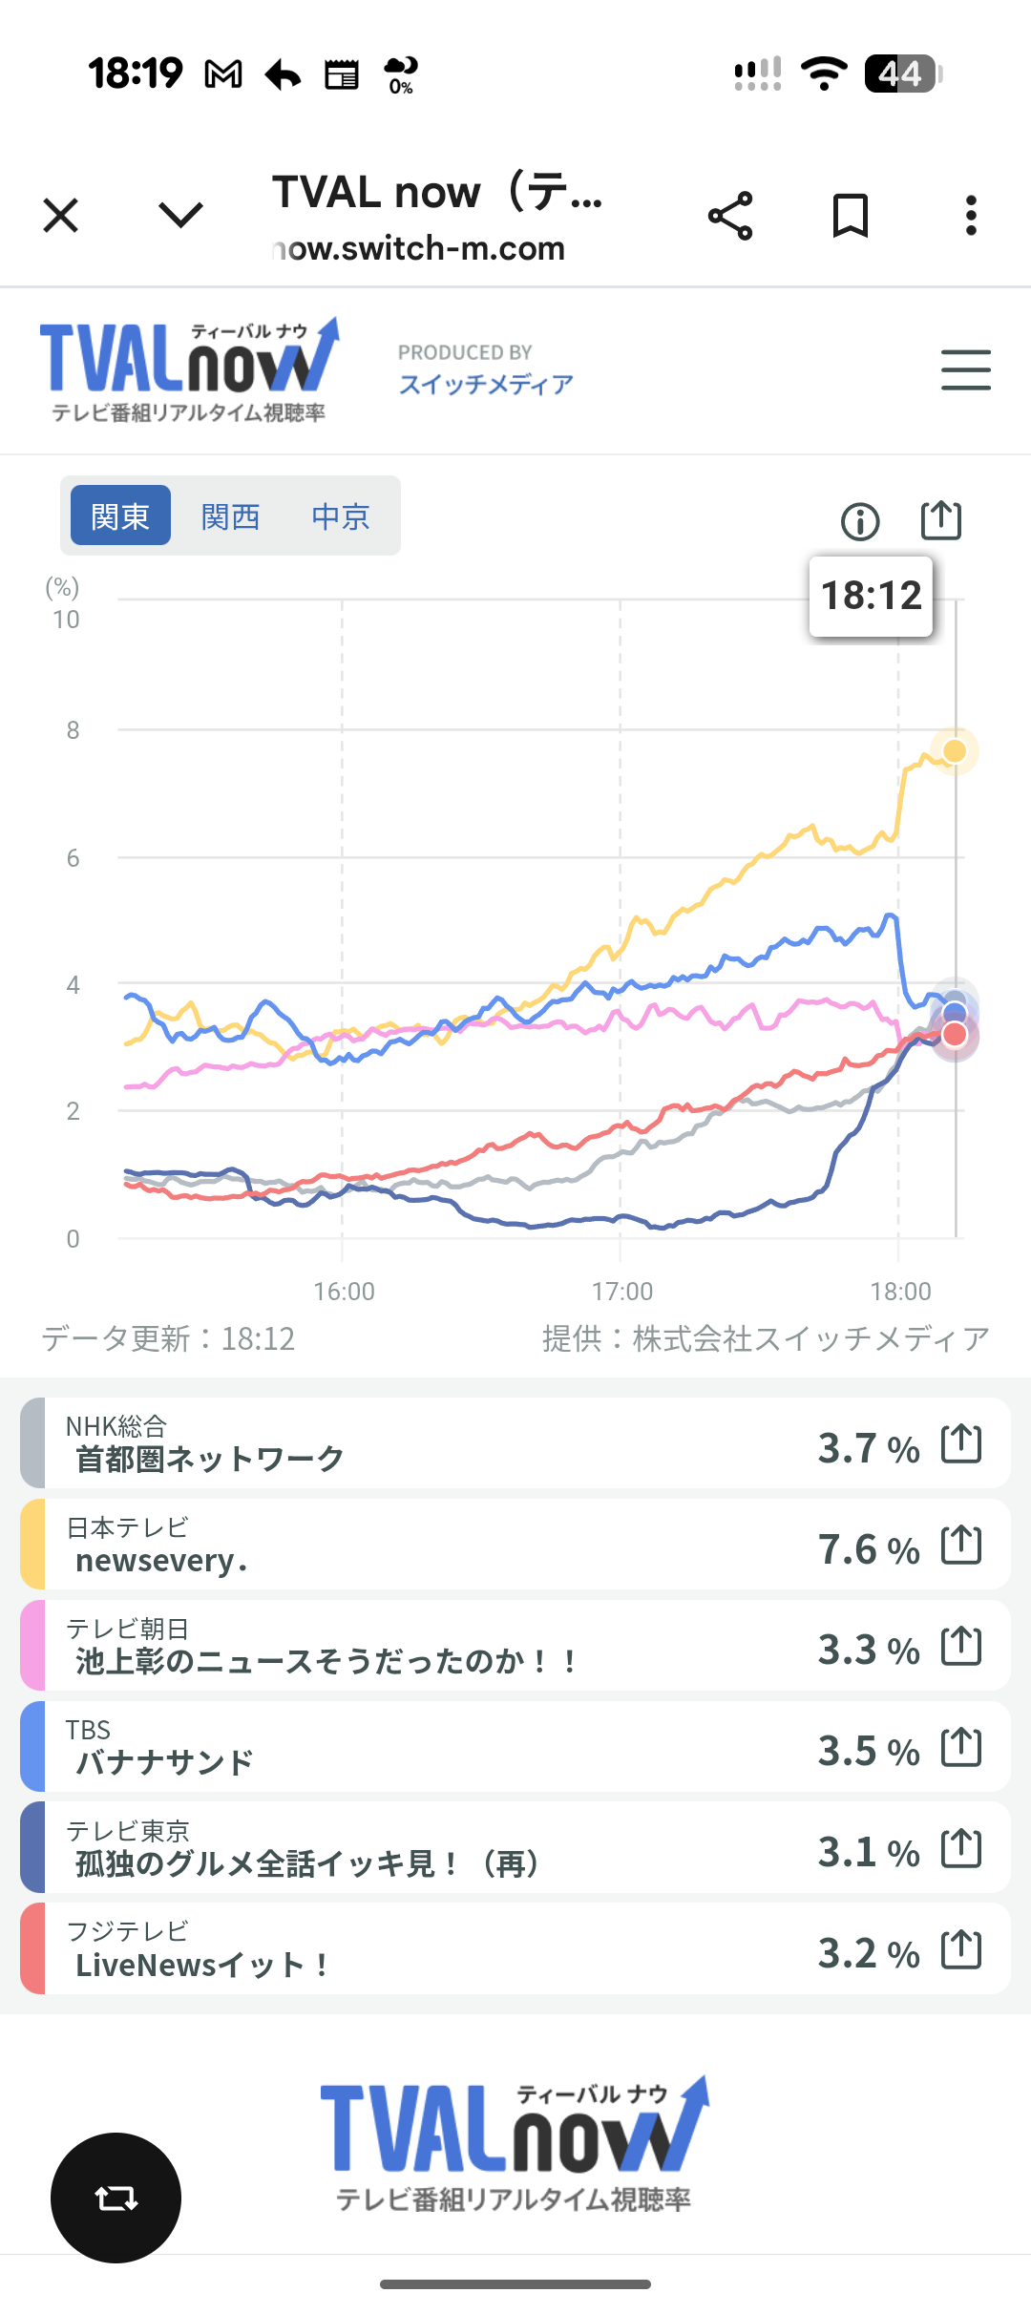
Task: Share the フジテレビ LiveNewsイット！ rating
Action: 961,1949
